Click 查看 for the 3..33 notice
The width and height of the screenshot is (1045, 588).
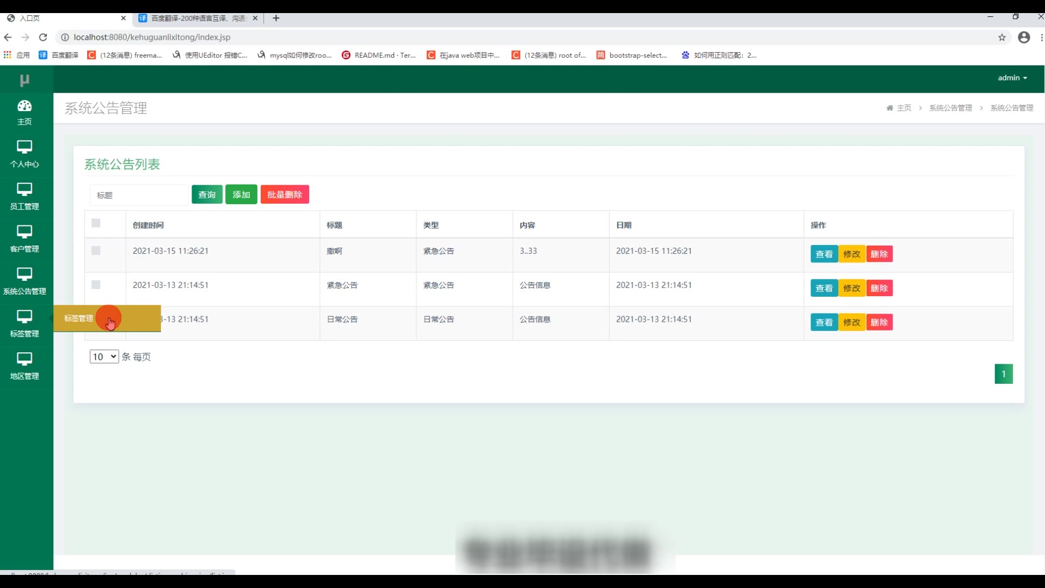click(x=824, y=254)
